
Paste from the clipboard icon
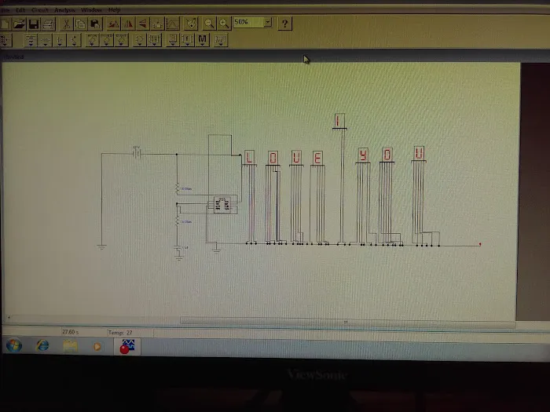tap(95, 24)
